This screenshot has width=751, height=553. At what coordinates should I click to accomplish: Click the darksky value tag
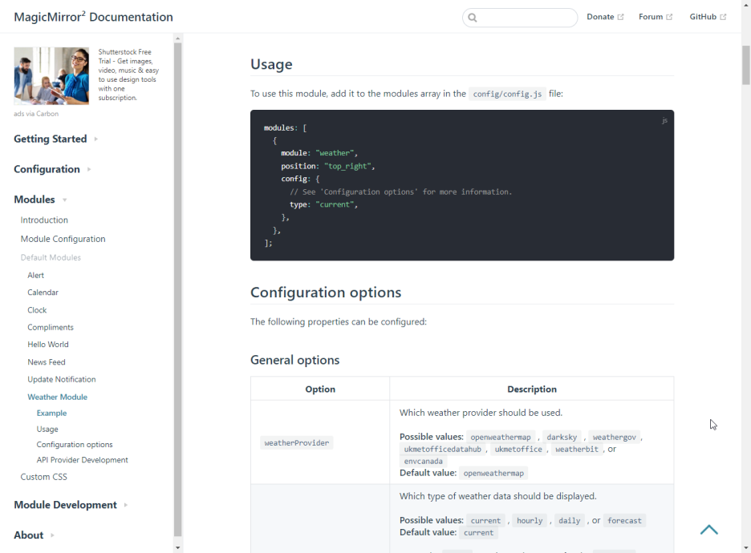tap(562, 438)
